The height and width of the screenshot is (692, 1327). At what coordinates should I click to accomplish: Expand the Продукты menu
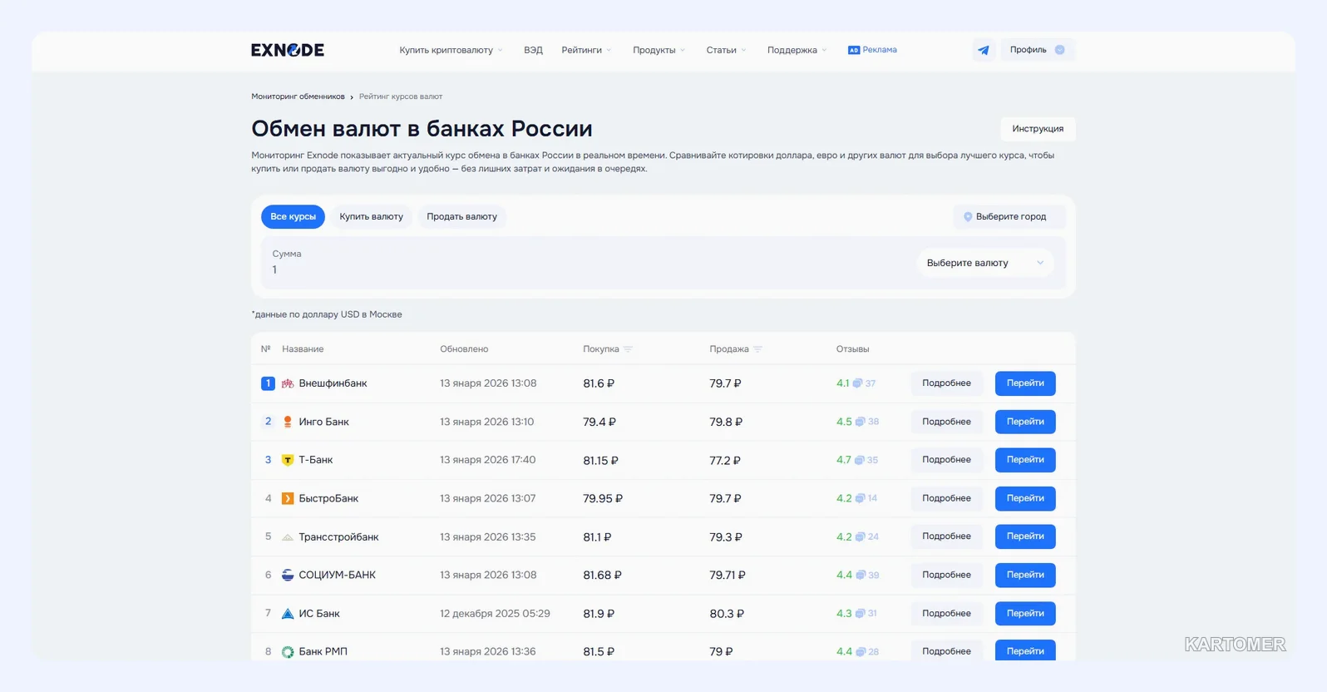tap(659, 50)
